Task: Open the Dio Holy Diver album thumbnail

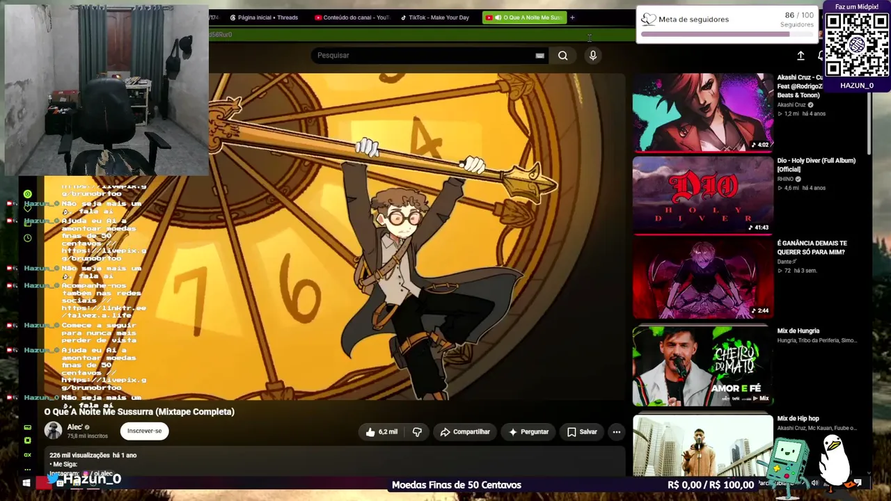Action: click(x=702, y=195)
